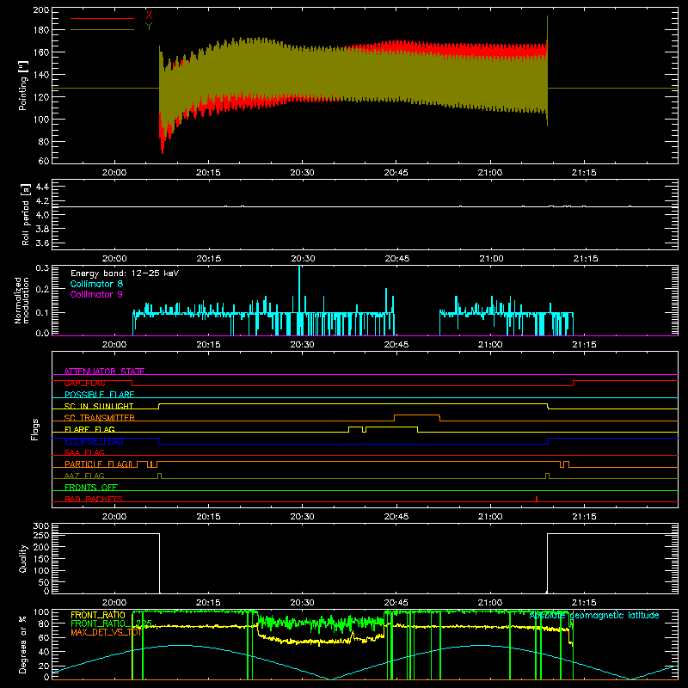Click the red X legend label

pos(149,15)
